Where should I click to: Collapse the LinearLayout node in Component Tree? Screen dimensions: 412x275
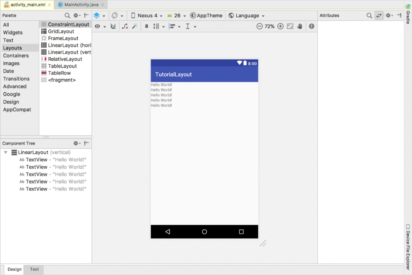pos(5,152)
